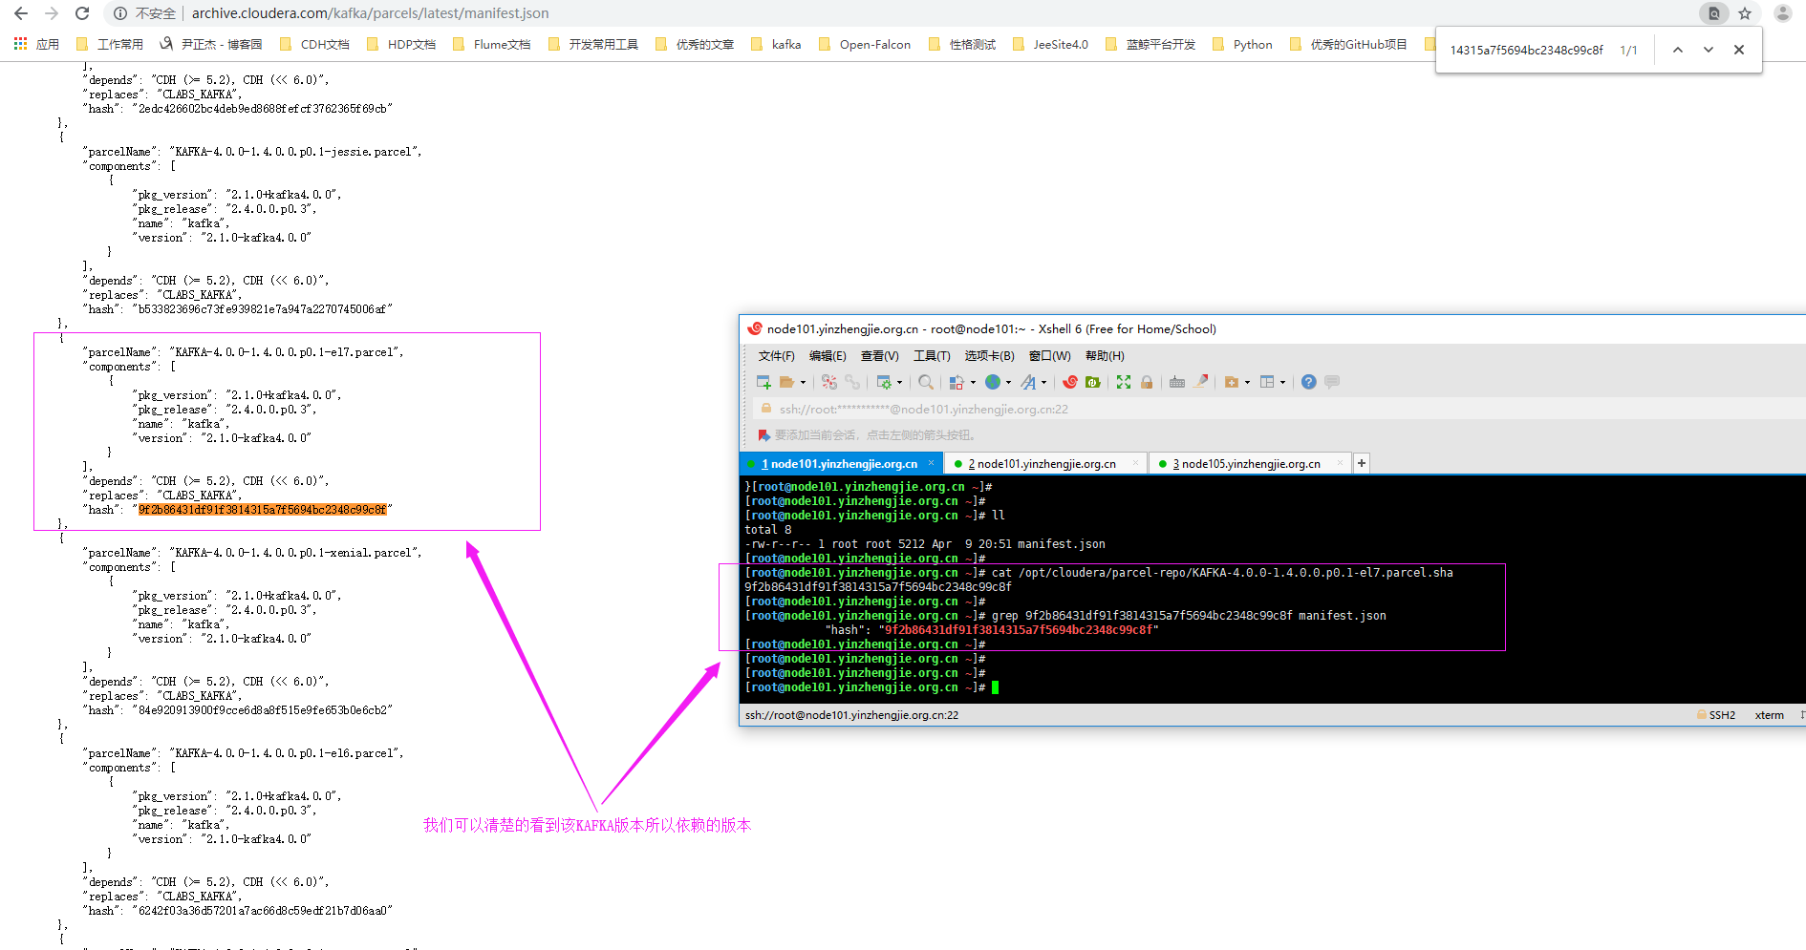Click the xterm terminal type in status bar
The height and width of the screenshot is (950, 1806).
point(1769,714)
